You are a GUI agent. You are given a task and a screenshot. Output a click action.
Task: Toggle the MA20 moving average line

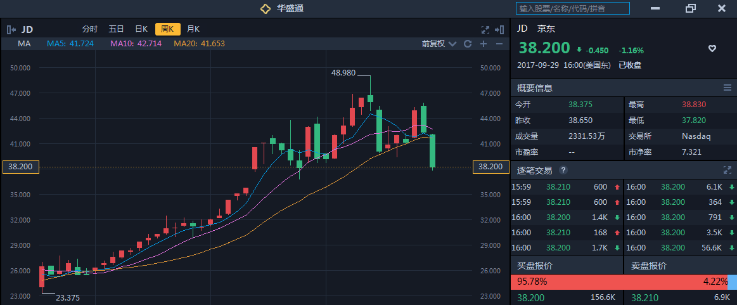click(199, 44)
